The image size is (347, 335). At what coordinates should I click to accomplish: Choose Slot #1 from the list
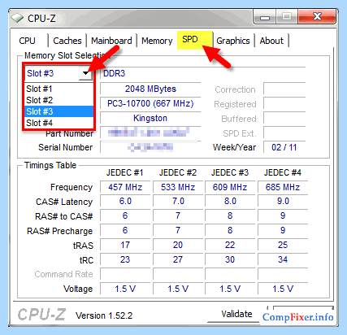click(x=59, y=89)
